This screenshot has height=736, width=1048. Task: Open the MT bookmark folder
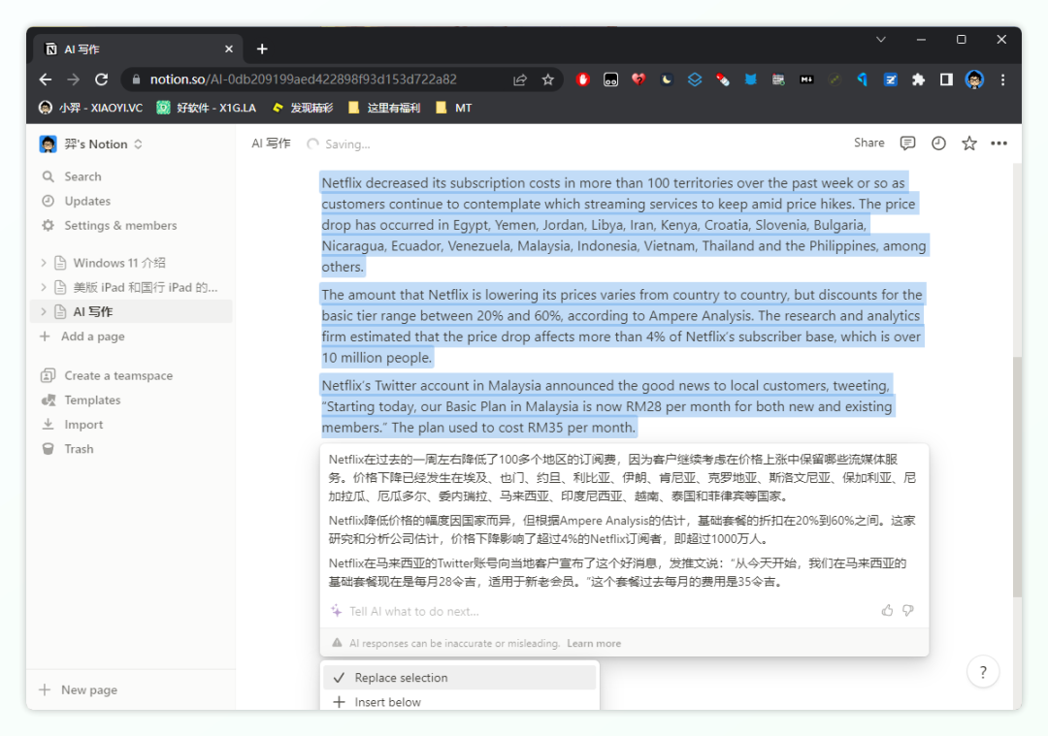pyautogui.click(x=454, y=108)
